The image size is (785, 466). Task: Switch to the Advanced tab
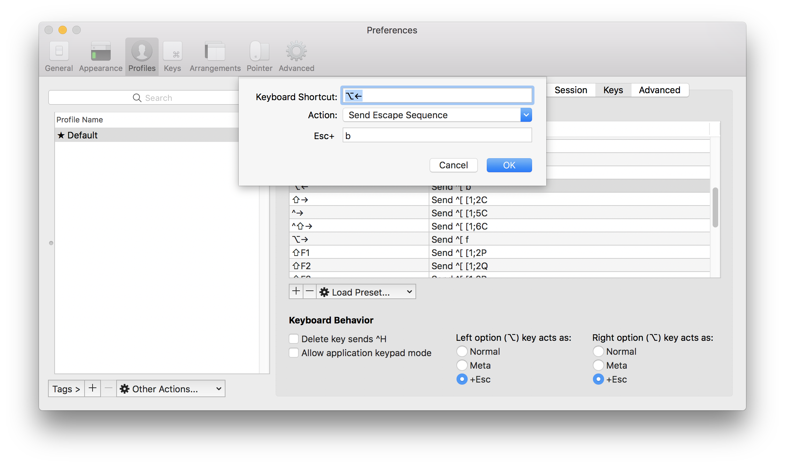pyautogui.click(x=660, y=89)
